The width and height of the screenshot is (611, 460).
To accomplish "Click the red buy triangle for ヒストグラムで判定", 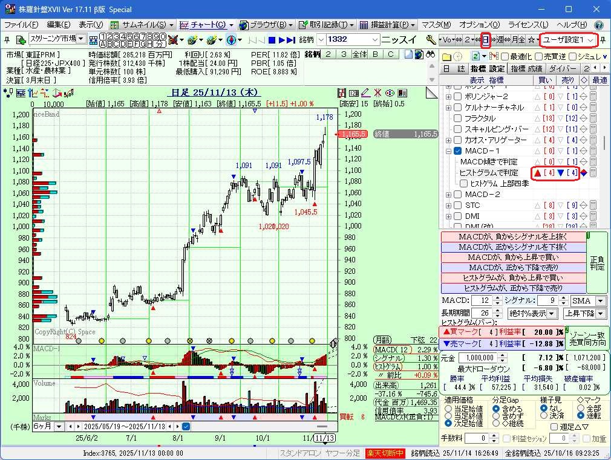I will tap(537, 173).
